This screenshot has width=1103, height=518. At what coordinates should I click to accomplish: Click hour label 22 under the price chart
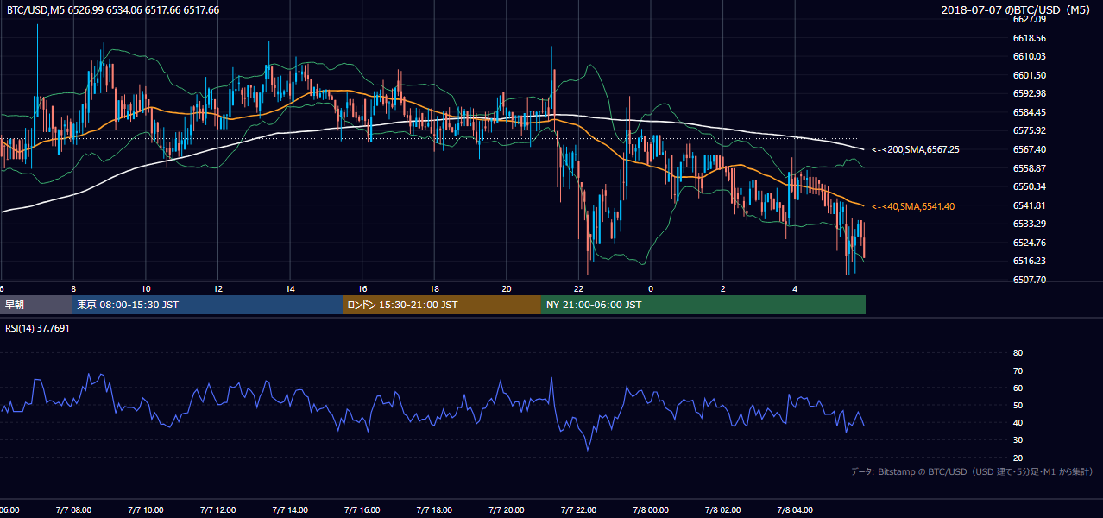pos(578,288)
